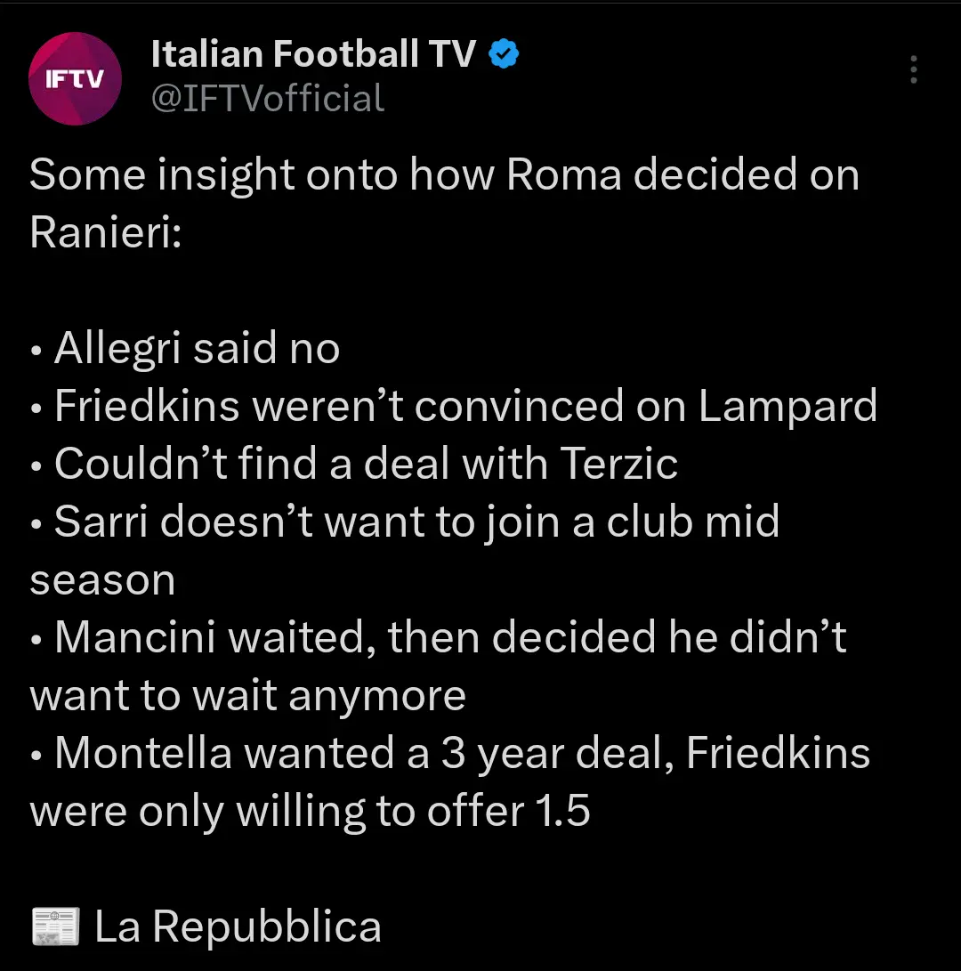This screenshot has width=961, height=971.
Task: Click the word Mancini in the tweet
Action: (136, 637)
